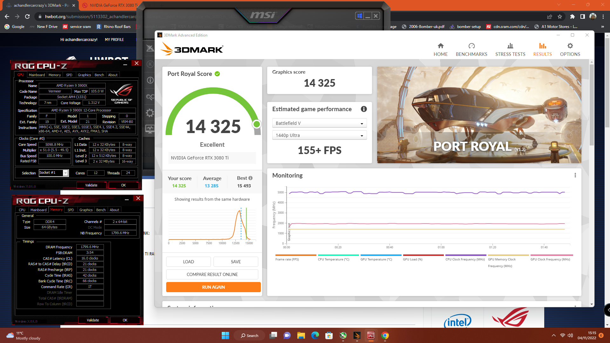Click Chrome's reload page icon

(27, 17)
